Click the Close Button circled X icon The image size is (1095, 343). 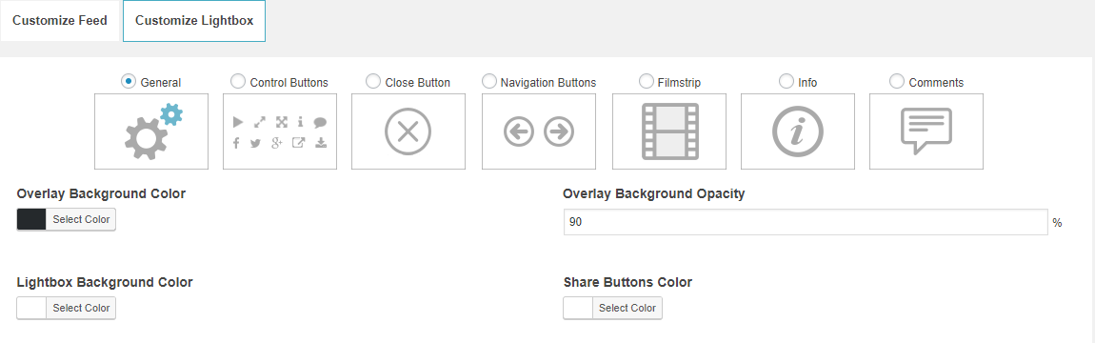point(408,131)
